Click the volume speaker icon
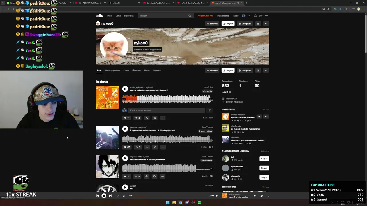 click(x=216, y=196)
